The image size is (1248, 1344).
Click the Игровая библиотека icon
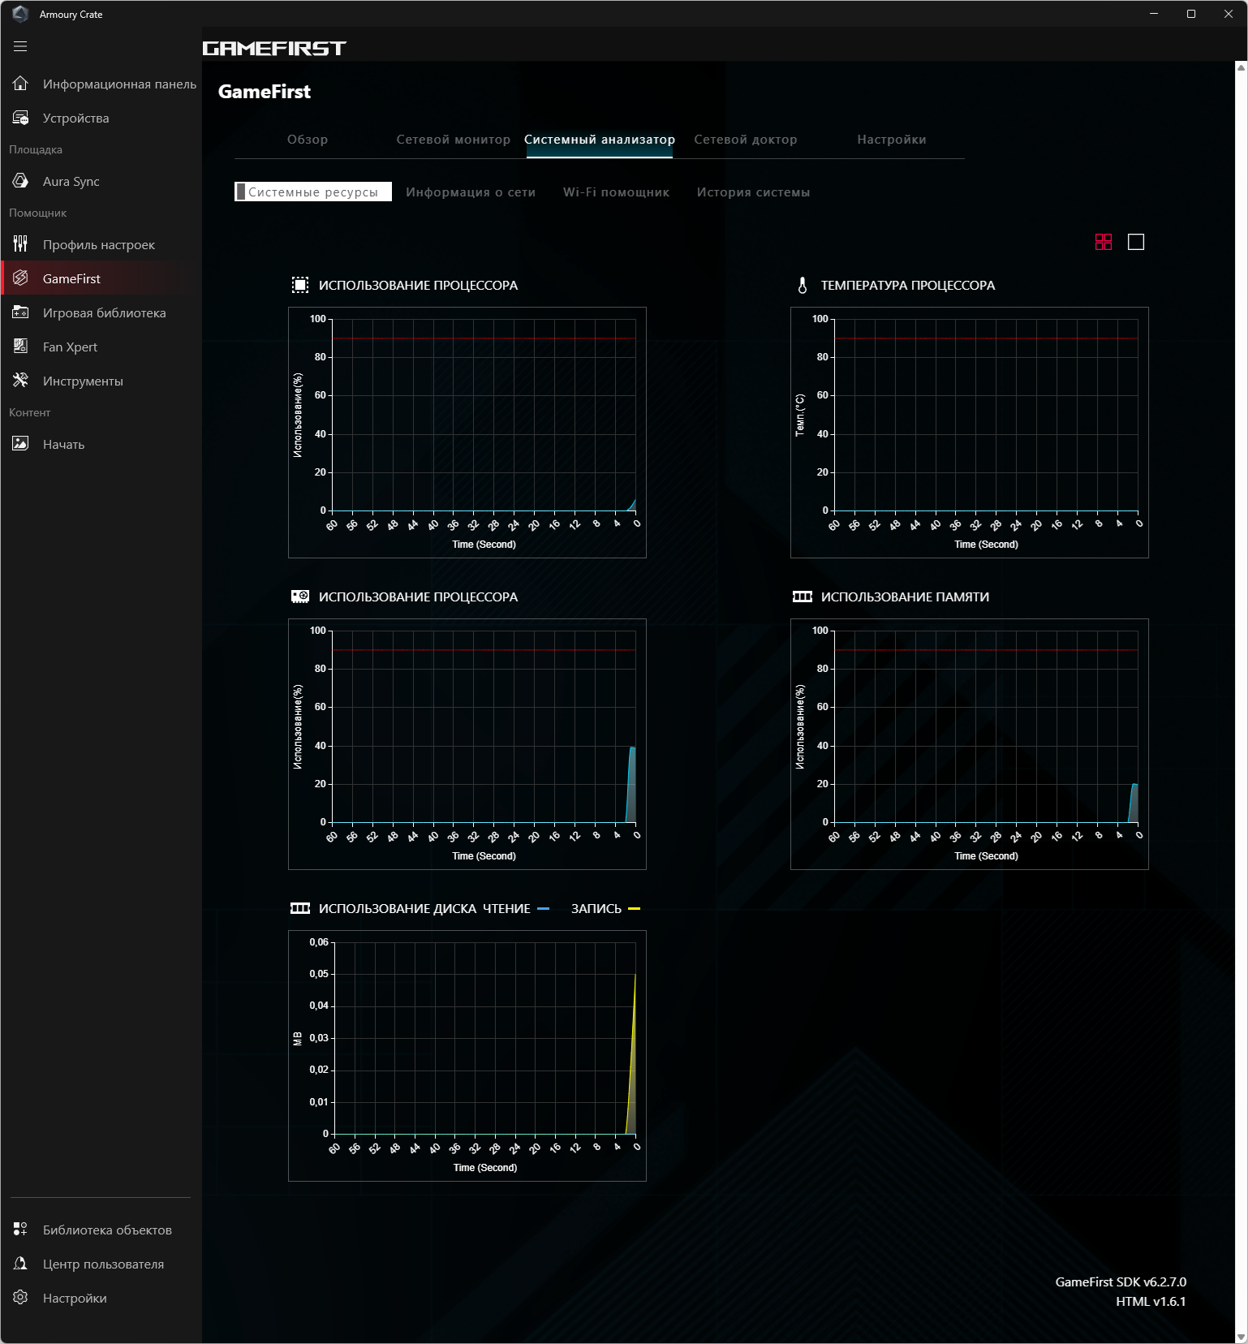[x=20, y=312]
